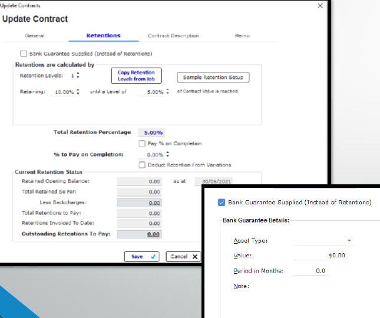Enable Deduct Retention From Variations

pos(142,165)
